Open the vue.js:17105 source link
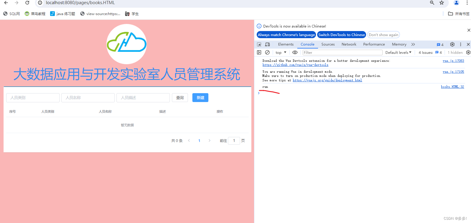471x223 pixels. pos(453,72)
